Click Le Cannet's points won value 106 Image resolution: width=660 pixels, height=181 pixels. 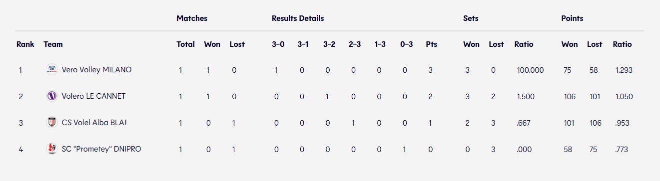click(569, 97)
